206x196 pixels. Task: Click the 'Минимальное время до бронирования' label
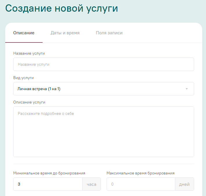click(x=49, y=173)
